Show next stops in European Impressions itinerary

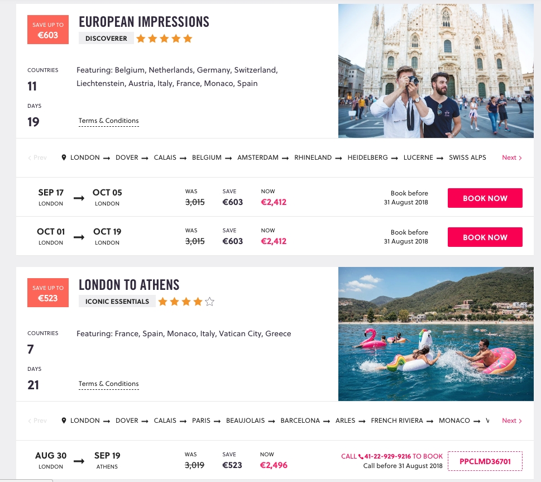511,158
